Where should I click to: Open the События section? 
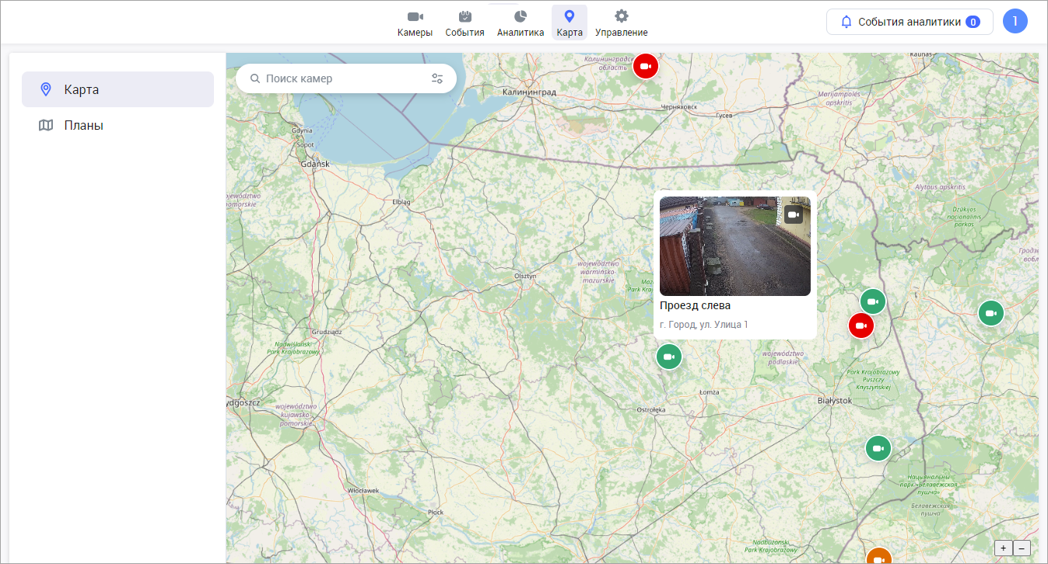[x=464, y=23]
